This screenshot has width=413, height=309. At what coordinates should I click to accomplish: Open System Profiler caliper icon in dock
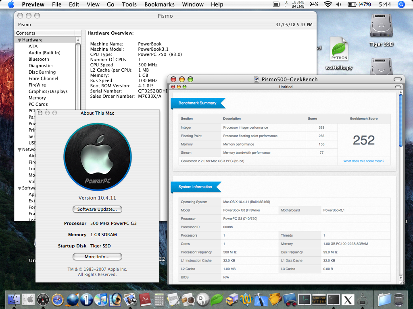click(x=363, y=299)
